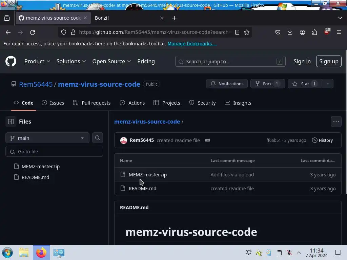This screenshot has height=260, width=347.
Task: Open the Pocket save icon
Action: pyautogui.click(x=278, y=32)
